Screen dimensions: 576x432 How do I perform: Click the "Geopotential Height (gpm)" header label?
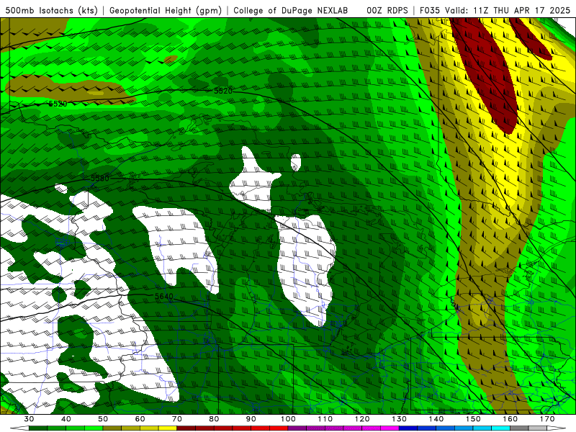coord(166,10)
